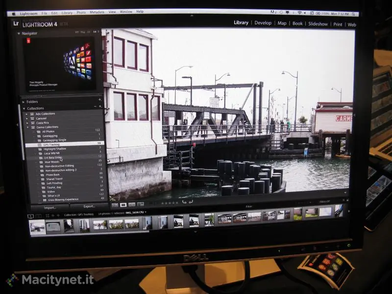The width and height of the screenshot is (392, 294).
Task: Set Navigator zoom to 1:4
Action: [x=95, y=32]
